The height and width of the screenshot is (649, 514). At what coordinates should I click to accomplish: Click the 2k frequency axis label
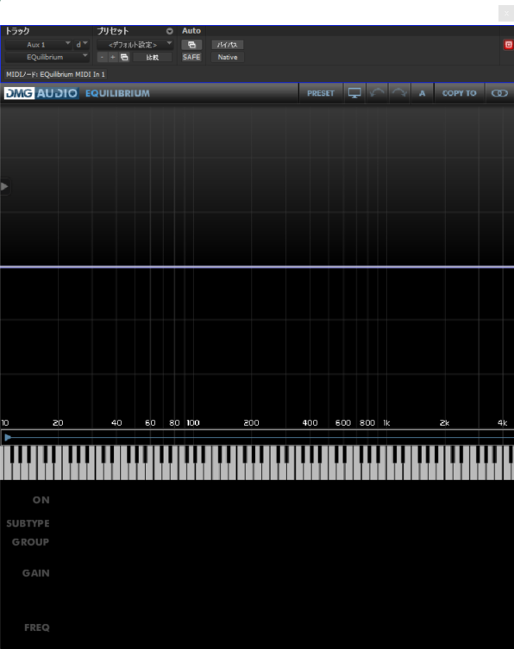[444, 423]
